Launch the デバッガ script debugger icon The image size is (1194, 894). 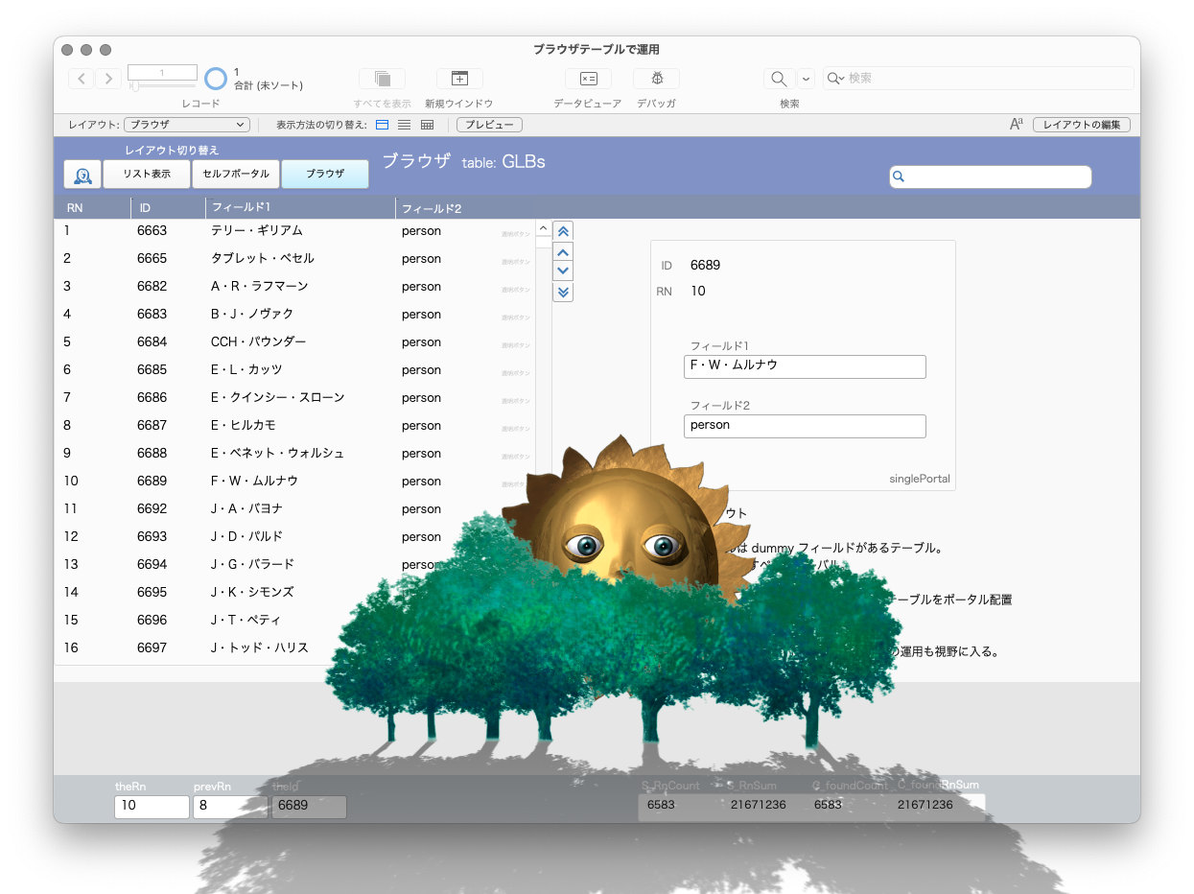tap(656, 79)
